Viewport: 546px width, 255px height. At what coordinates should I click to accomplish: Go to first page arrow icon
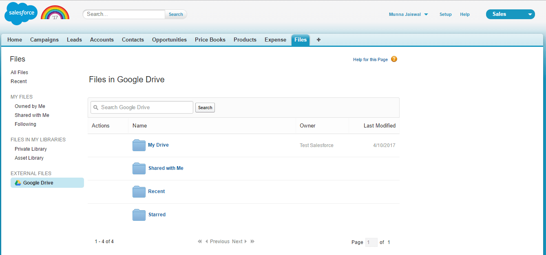click(x=200, y=242)
